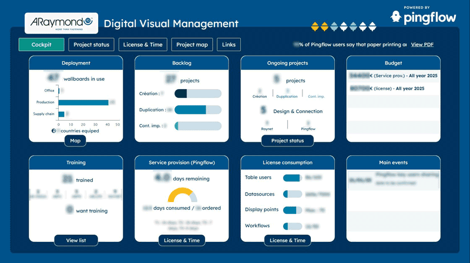Click the Pingflow logo
Viewport: 470px width, 263px height.
click(x=423, y=18)
